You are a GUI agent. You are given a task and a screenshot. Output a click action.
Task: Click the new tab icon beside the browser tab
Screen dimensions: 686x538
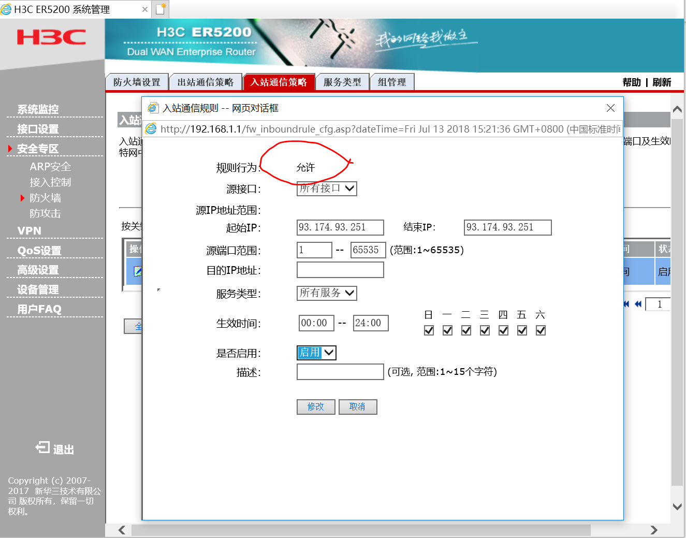[x=160, y=9]
